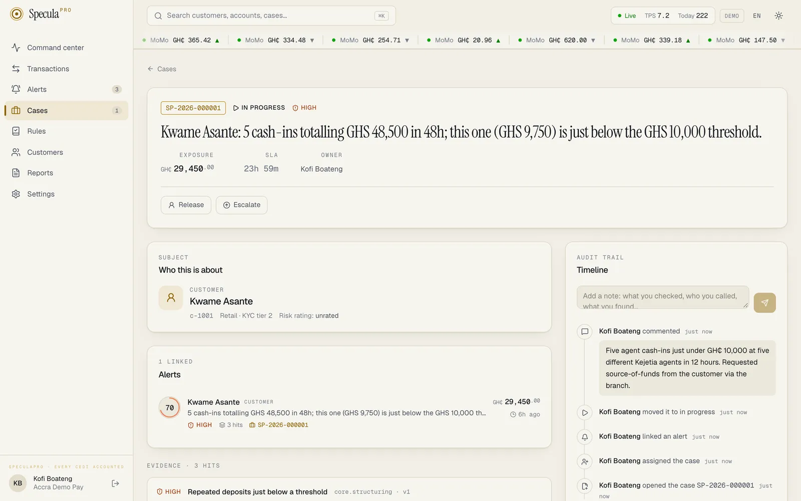Click the add a note text area

click(x=663, y=298)
